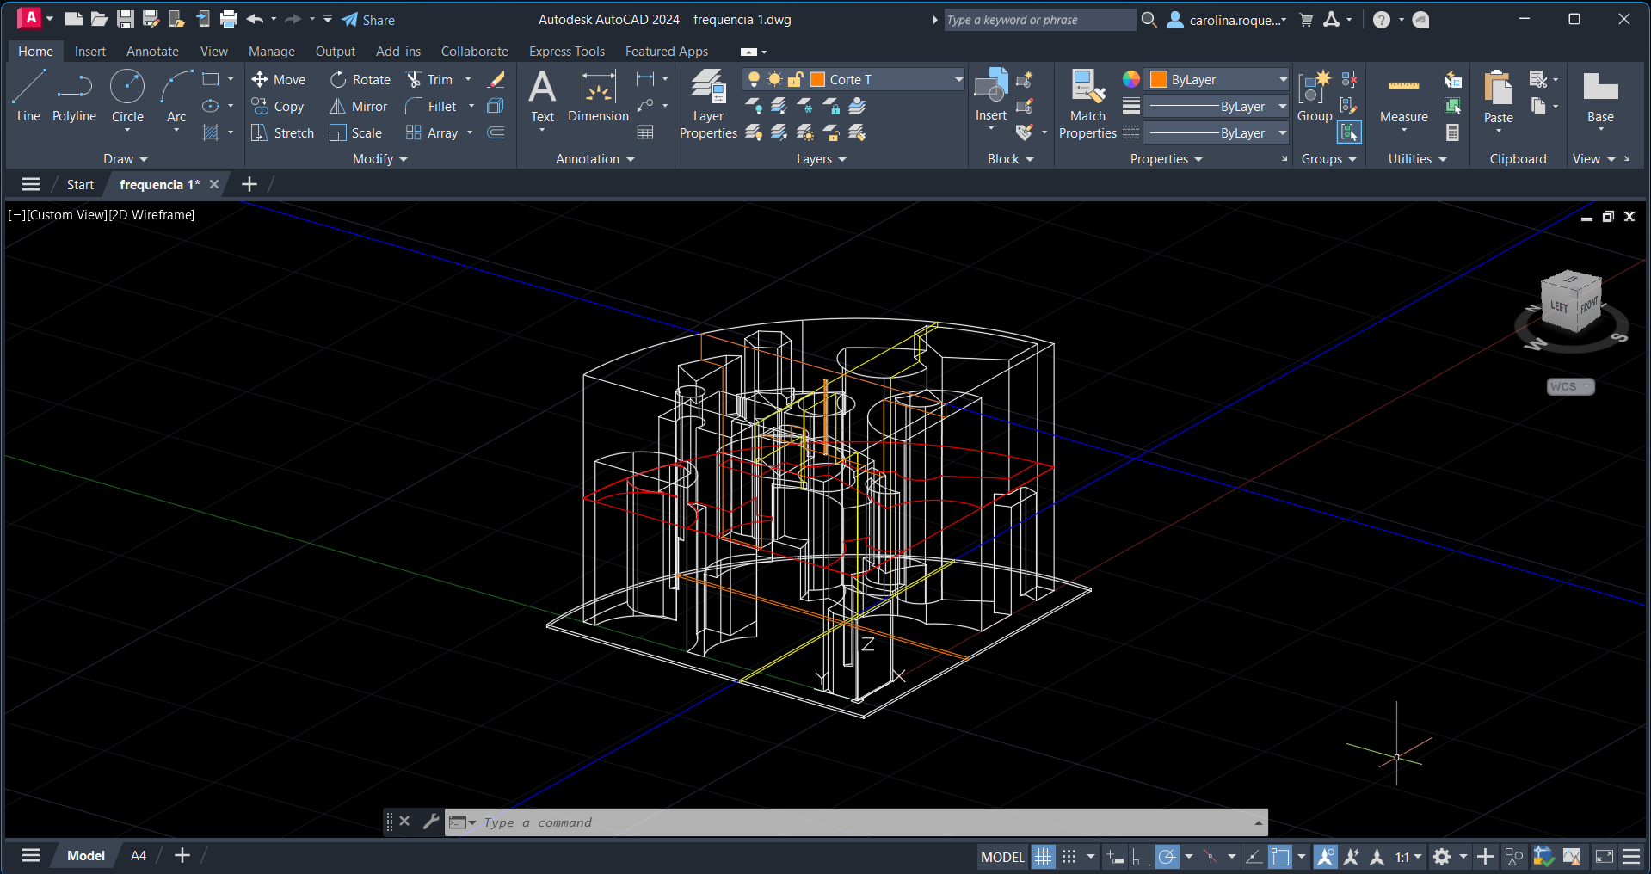Open the ByLayer object color dropdown
Image resolution: width=1651 pixels, height=874 pixels.
[1282, 79]
